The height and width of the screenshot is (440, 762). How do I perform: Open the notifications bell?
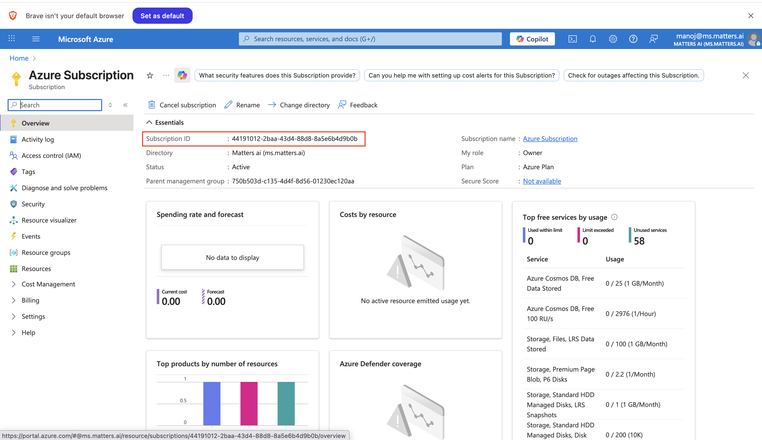tap(593, 39)
